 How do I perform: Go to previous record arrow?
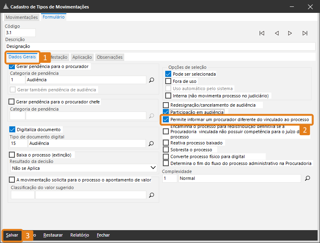pos(277,33)
